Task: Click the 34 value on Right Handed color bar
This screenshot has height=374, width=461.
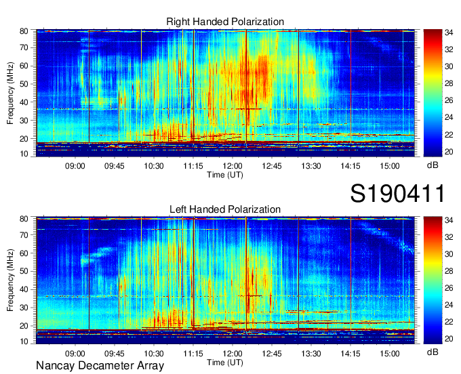Action: pyautogui.click(x=449, y=33)
